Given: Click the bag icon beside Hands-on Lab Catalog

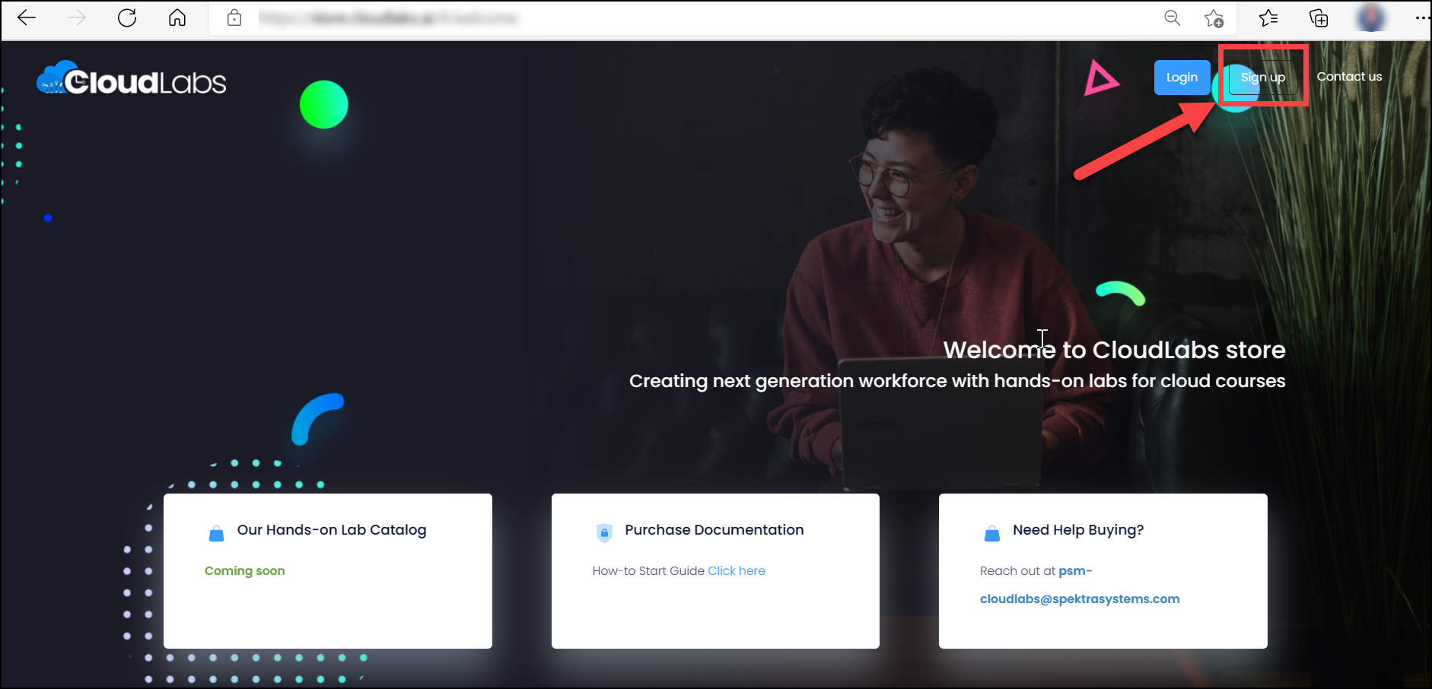Looking at the screenshot, I should coord(216,533).
